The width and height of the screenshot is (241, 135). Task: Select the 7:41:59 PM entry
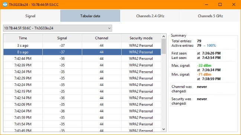click(82, 118)
